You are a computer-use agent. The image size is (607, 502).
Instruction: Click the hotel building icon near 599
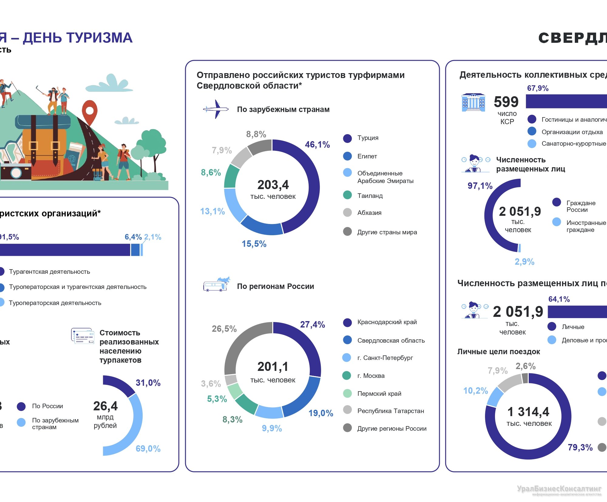473,103
